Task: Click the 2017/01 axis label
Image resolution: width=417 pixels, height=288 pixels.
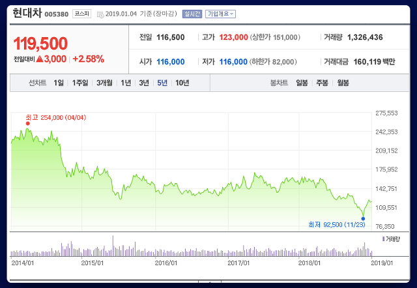Action: click(x=238, y=263)
